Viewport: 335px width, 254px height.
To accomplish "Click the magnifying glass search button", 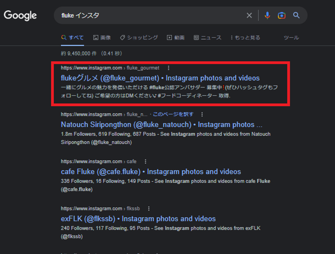I will (x=296, y=15).
